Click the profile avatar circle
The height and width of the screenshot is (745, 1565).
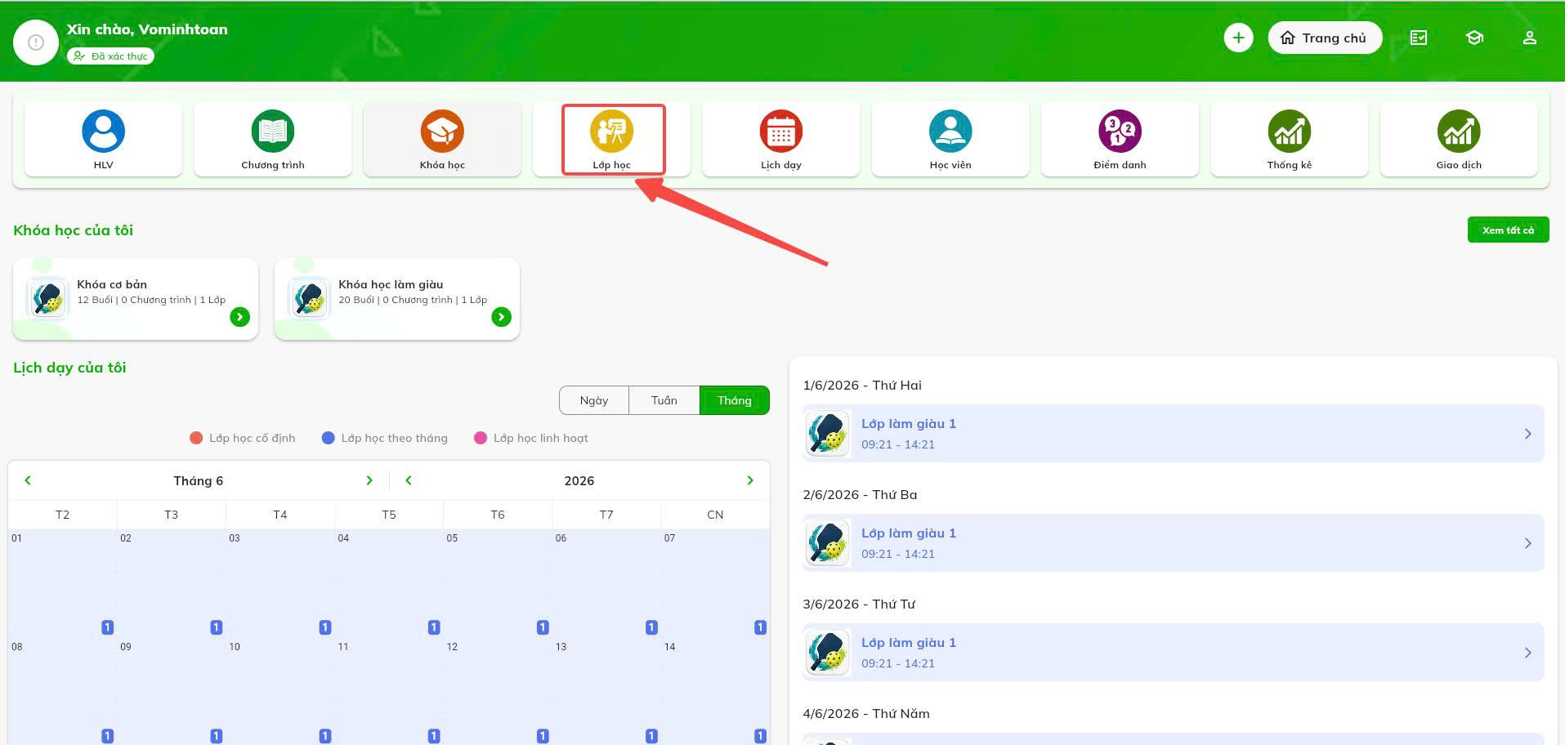(36, 42)
